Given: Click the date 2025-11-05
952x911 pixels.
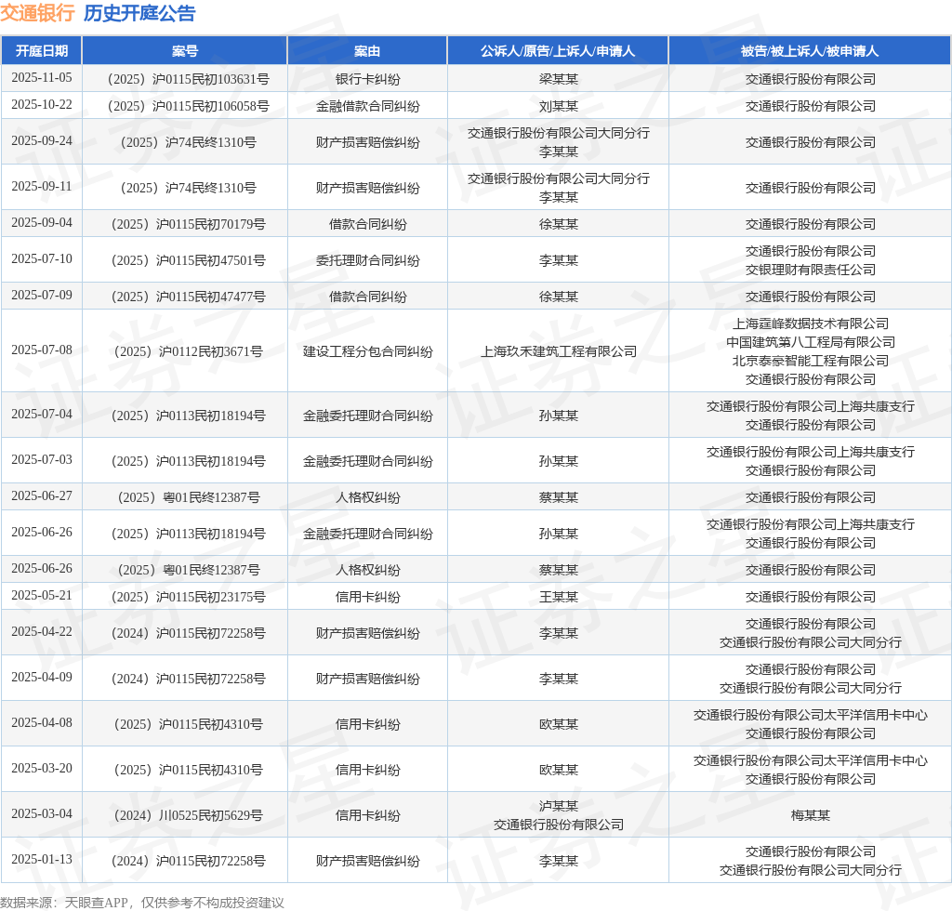Looking at the screenshot, I should point(41,78).
